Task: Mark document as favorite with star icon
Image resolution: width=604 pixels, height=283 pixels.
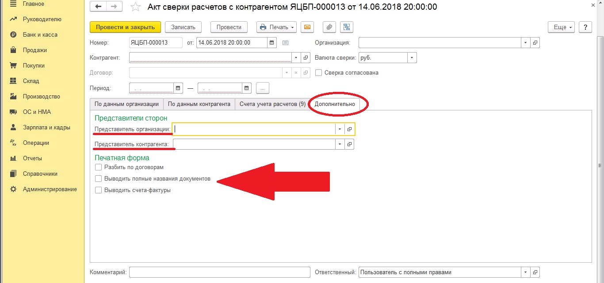Action: [x=136, y=7]
